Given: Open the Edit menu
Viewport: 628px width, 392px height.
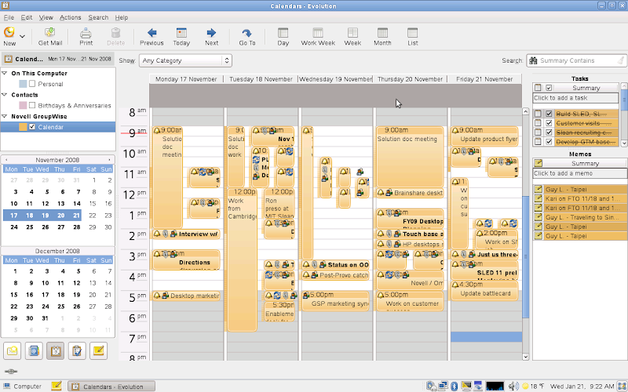Looking at the screenshot, I should [x=27, y=17].
